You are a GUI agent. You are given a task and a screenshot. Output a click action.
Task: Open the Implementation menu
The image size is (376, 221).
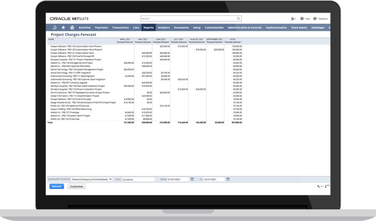(276, 28)
